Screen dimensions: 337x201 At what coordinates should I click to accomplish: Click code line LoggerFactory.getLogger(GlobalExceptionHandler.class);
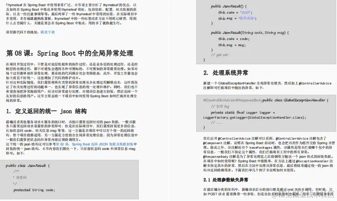(254, 117)
